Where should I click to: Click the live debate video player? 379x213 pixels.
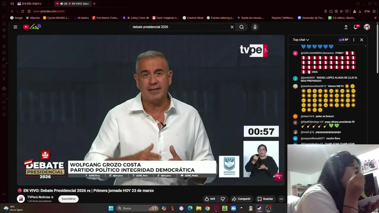(x=151, y=110)
